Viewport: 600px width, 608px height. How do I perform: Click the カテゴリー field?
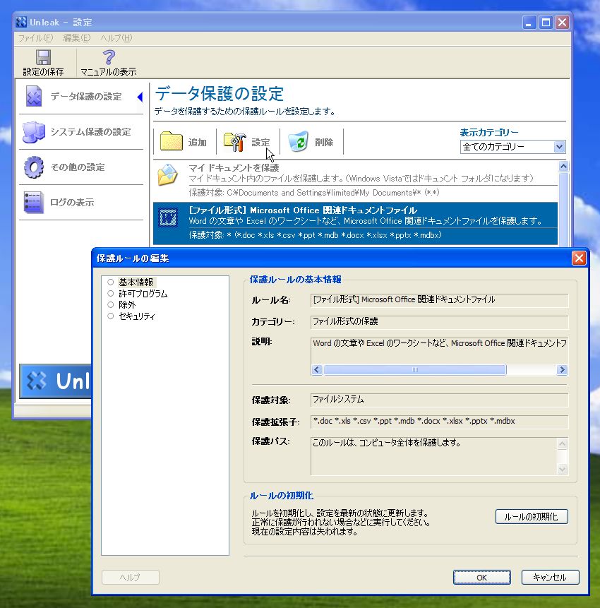pos(439,321)
